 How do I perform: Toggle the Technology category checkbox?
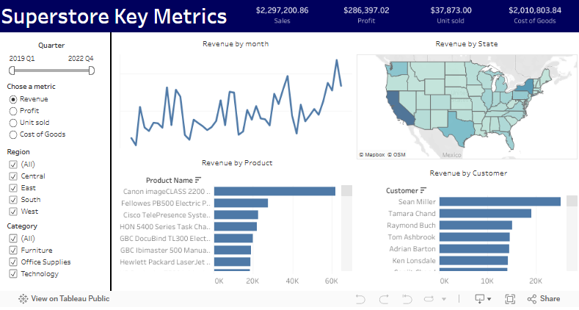[12, 274]
